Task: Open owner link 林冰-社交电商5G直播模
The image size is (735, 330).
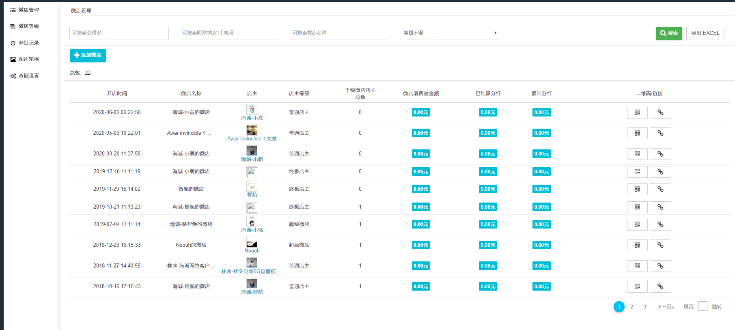Action: [x=251, y=272]
